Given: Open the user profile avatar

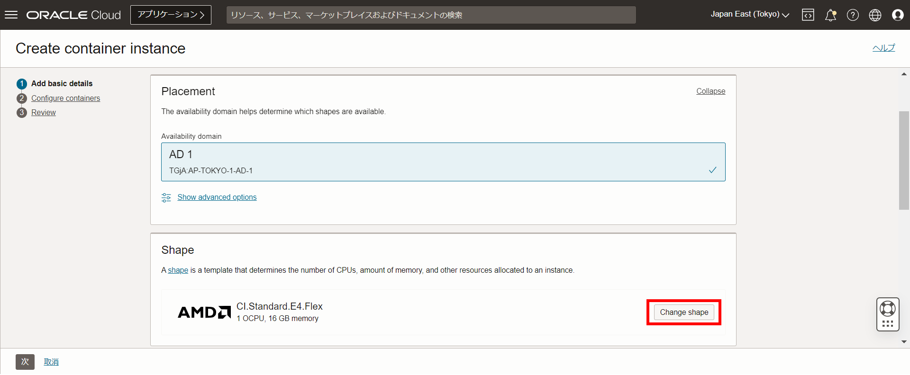Looking at the screenshot, I should (898, 15).
